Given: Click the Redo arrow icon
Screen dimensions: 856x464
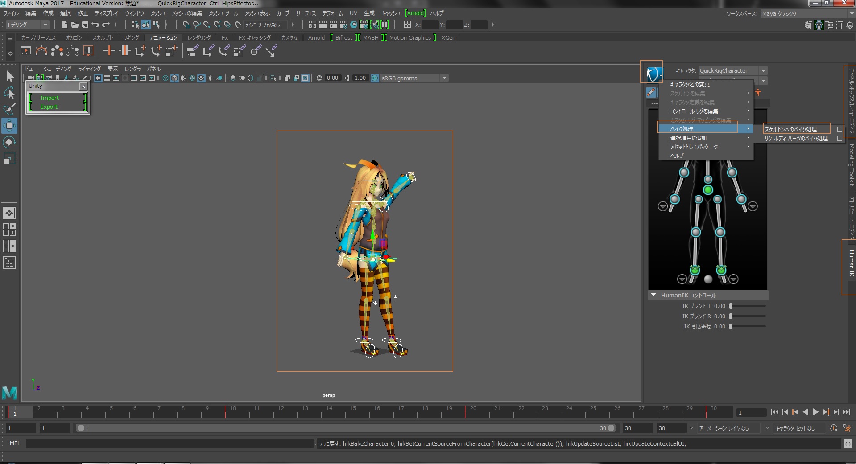Looking at the screenshot, I should pos(106,25).
